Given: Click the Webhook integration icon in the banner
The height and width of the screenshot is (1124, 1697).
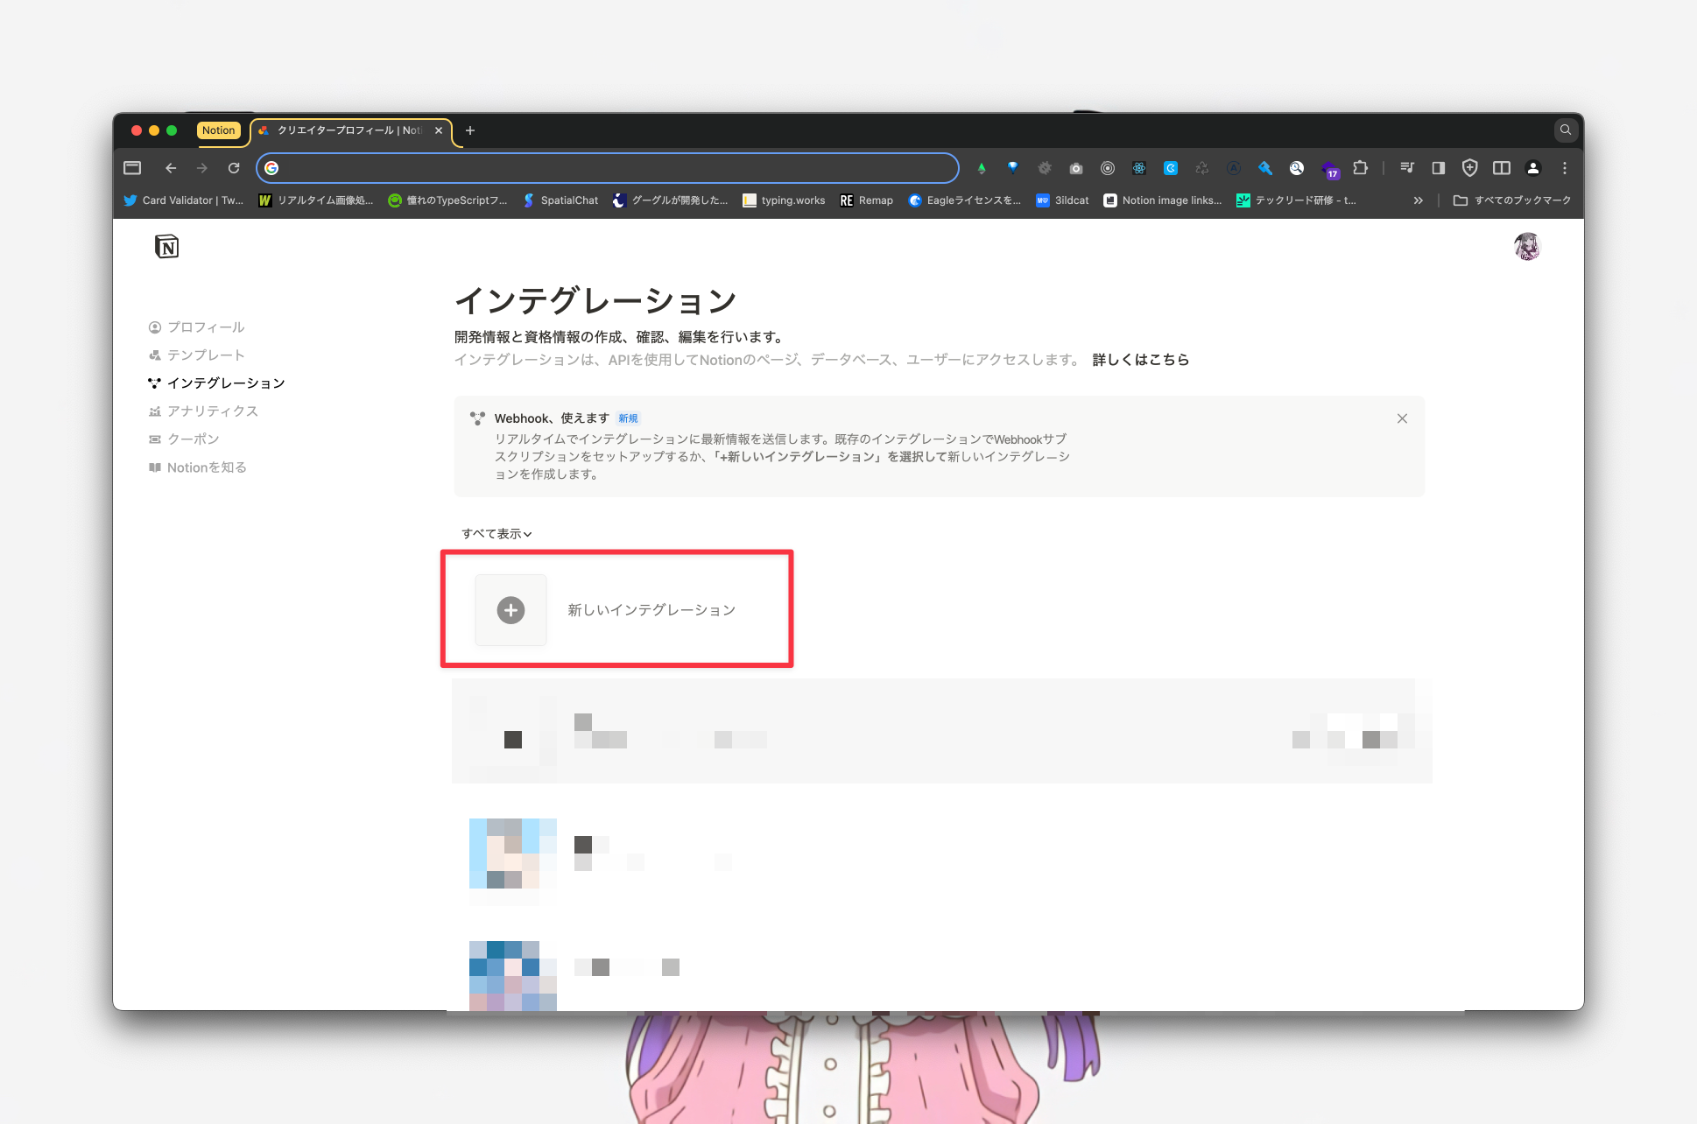Looking at the screenshot, I should pyautogui.click(x=476, y=418).
